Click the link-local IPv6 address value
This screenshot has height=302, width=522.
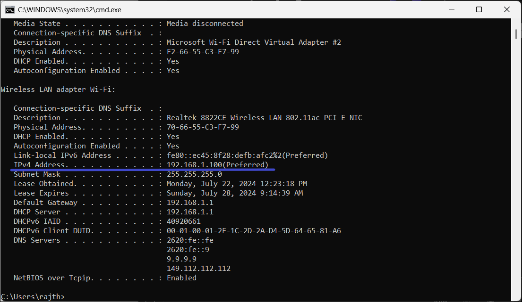tap(222, 155)
